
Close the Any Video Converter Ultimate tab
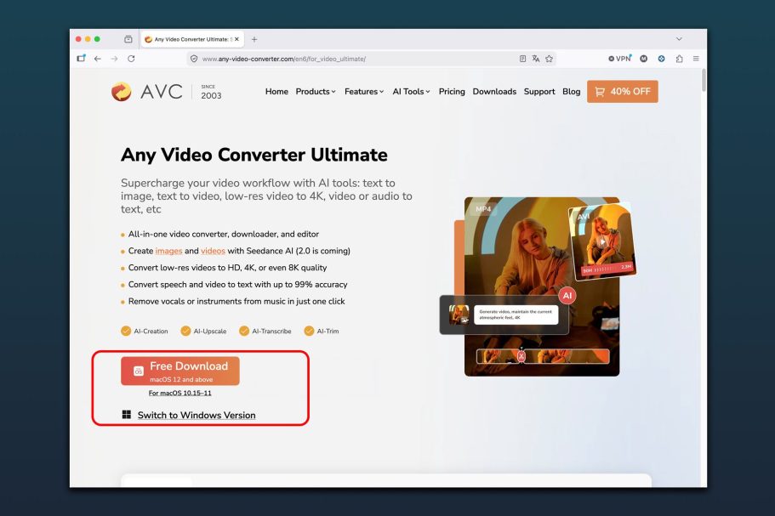pos(236,39)
